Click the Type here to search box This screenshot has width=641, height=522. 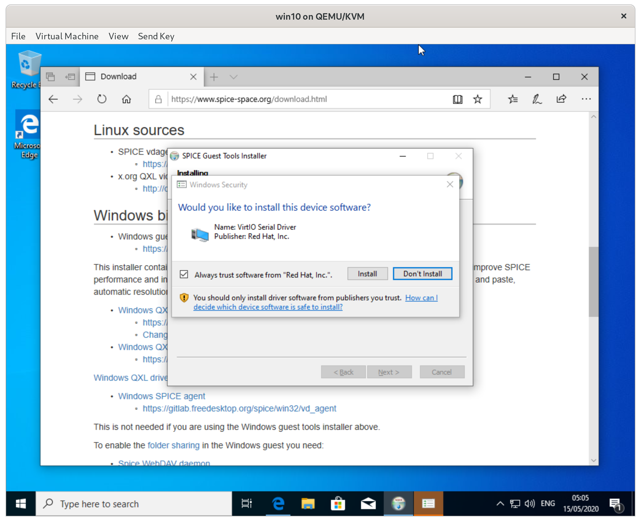point(132,504)
